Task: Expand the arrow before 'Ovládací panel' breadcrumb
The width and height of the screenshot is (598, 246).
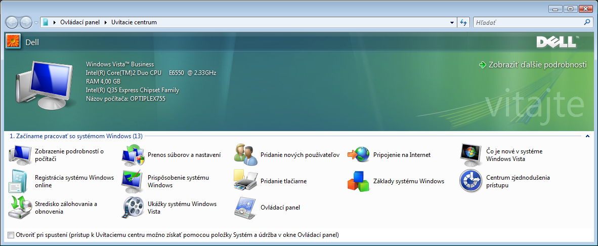Action: (55, 22)
